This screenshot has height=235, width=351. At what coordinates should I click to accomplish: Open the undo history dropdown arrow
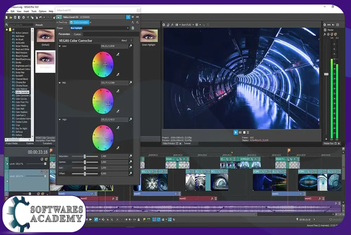[x=44, y=17]
